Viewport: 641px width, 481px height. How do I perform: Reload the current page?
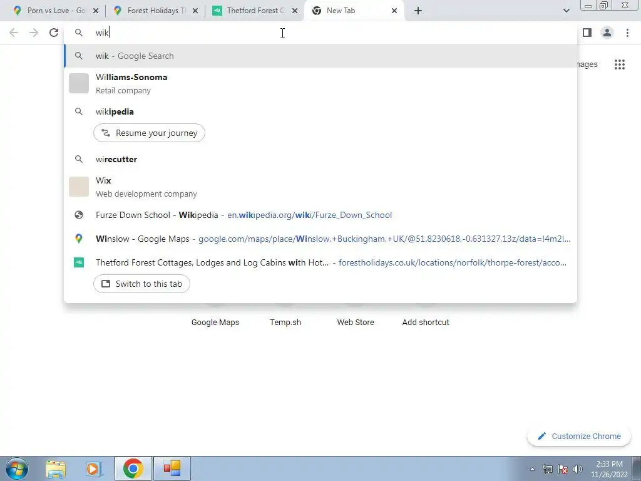54,33
